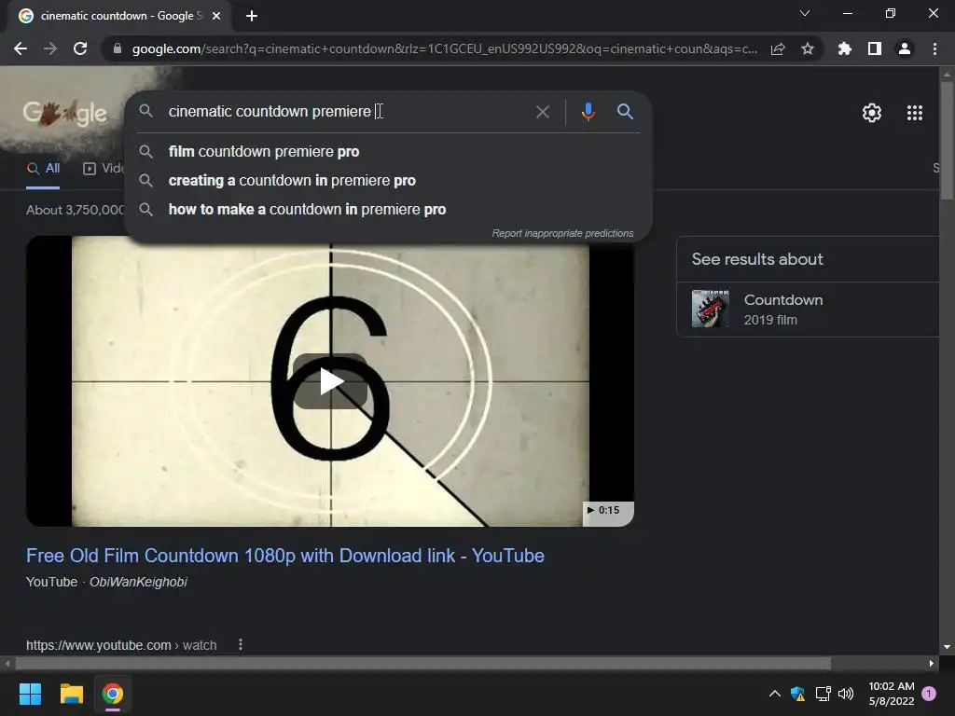Click the Countdown film poster thumbnail

(x=710, y=309)
